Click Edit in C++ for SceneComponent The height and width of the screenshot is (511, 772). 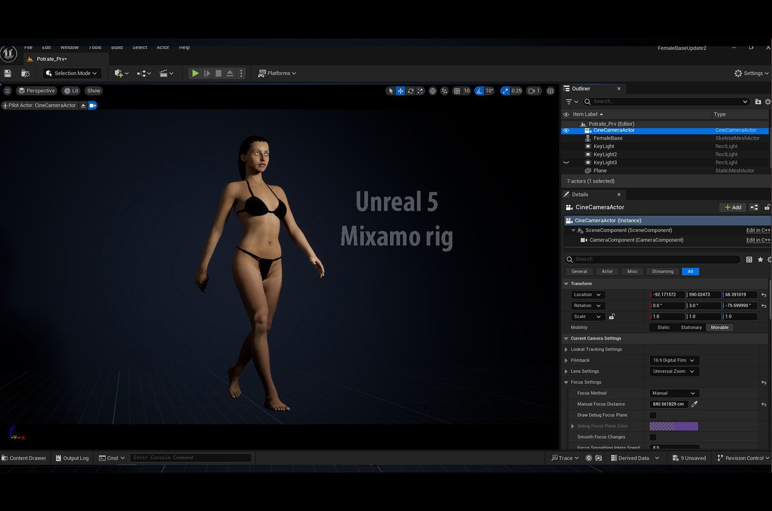pos(758,230)
